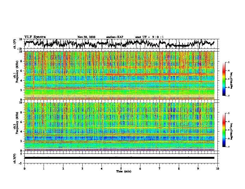Click the 'start UT = 9 : 0 : 1' text
Screen dimensions: 245x189
tap(149, 37)
